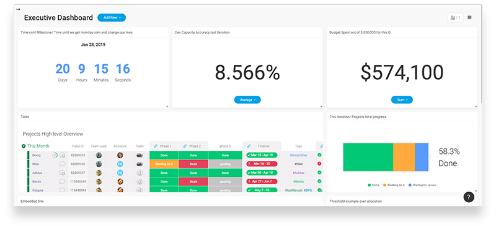Click Nike phase 3 pending status
496x230 pixels.
(225, 164)
